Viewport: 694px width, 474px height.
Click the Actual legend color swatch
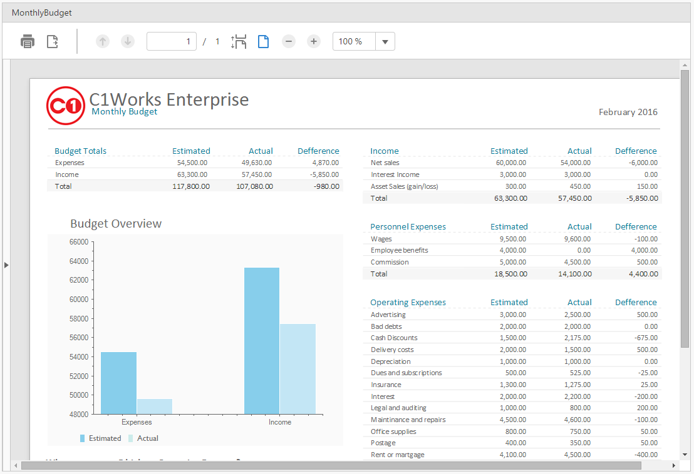(x=130, y=438)
